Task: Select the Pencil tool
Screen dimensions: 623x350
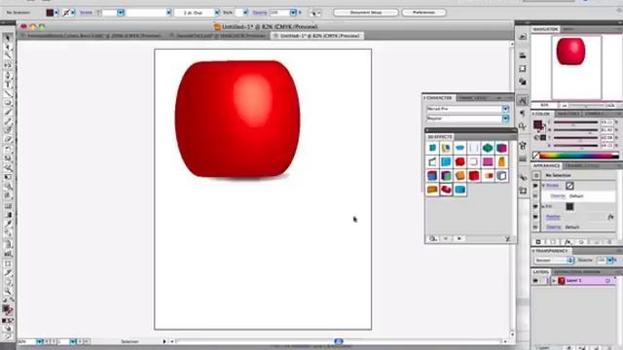Action: (x=8, y=122)
